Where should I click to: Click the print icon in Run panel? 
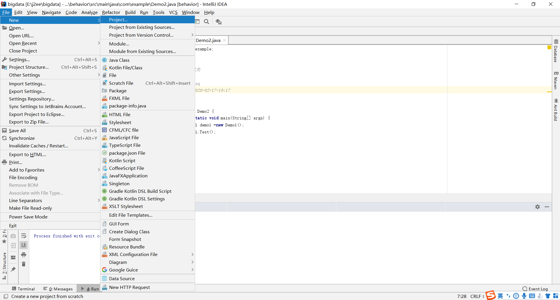24,255
